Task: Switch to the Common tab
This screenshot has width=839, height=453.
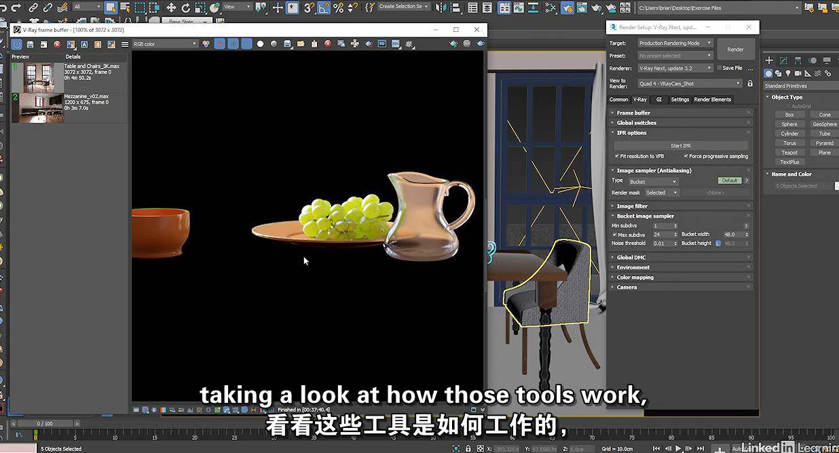Action: [619, 99]
